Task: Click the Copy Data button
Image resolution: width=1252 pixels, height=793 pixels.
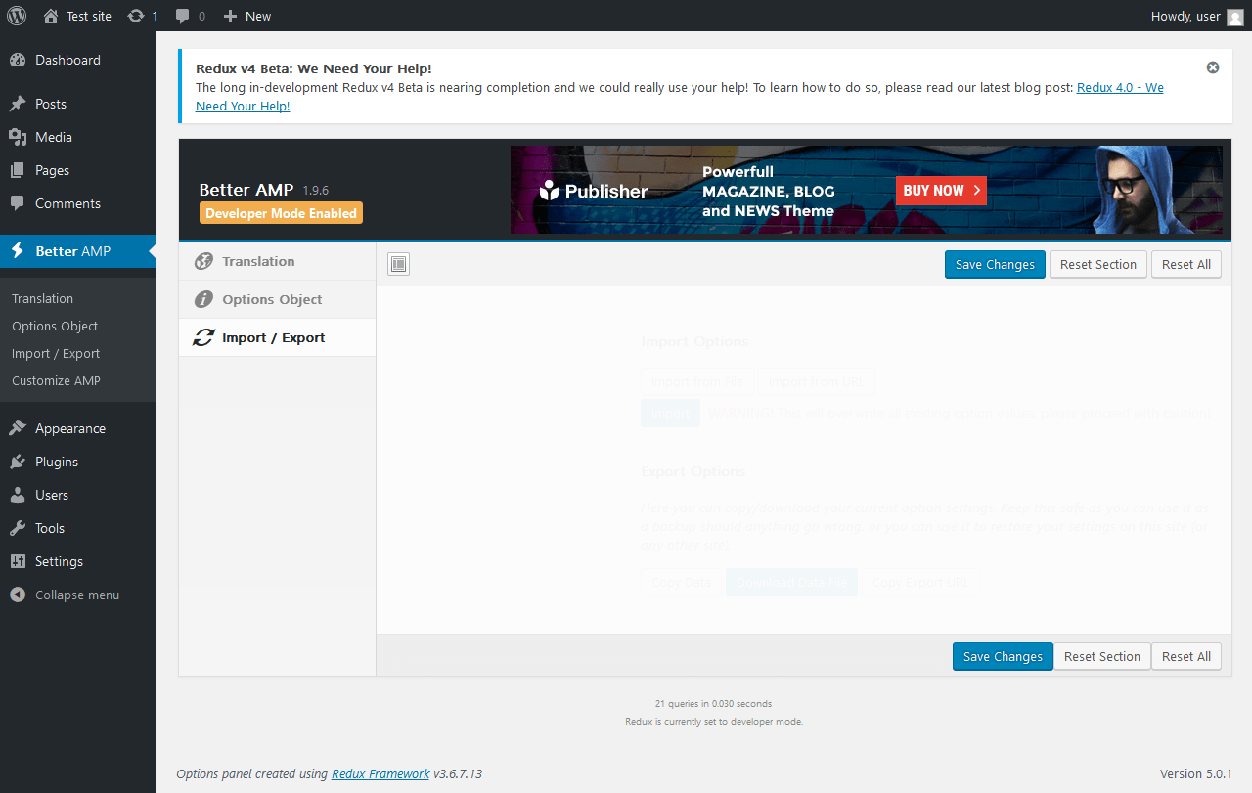Action: coord(682,582)
